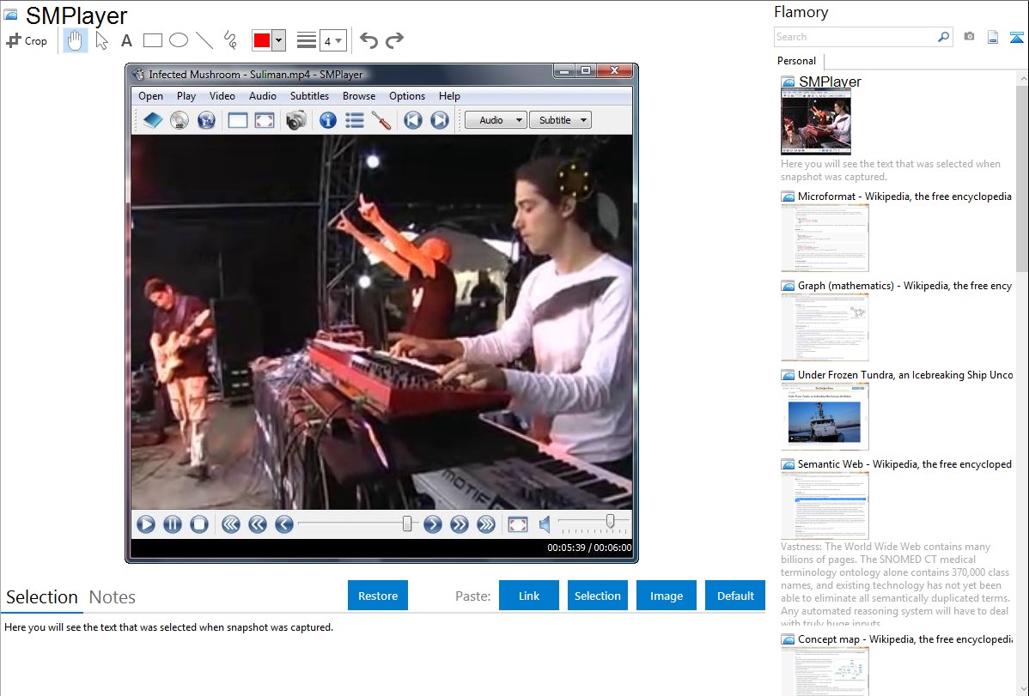Click the 00:05:39 / 00:06:00 time display
1029x696 pixels.
[x=589, y=548]
